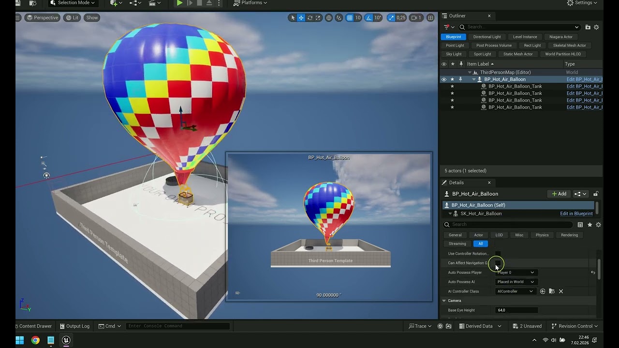Viewport: 619px width, 348px height.
Task: Click the lock icon in Details panel
Action: point(596,194)
